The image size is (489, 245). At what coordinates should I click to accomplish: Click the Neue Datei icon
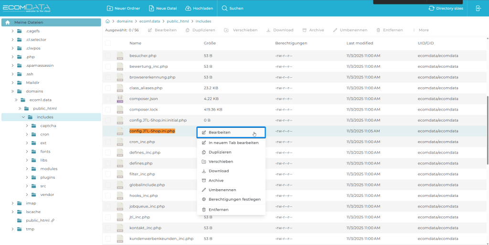tap(151, 8)
